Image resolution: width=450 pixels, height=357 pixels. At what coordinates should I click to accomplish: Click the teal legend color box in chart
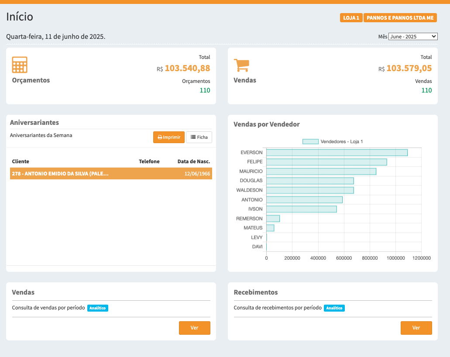(x=310, y=141)
